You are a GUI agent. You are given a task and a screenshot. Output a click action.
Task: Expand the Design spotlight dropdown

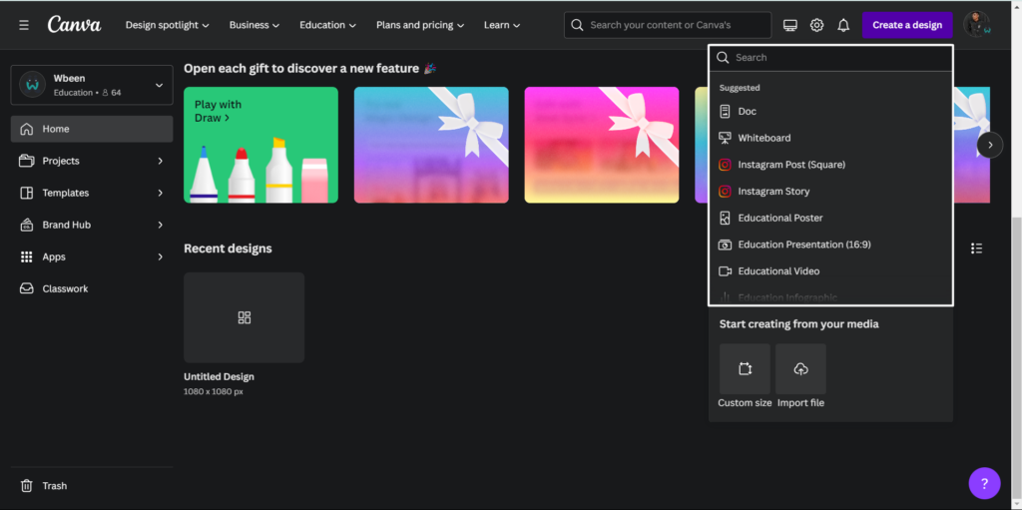(168, 25)
